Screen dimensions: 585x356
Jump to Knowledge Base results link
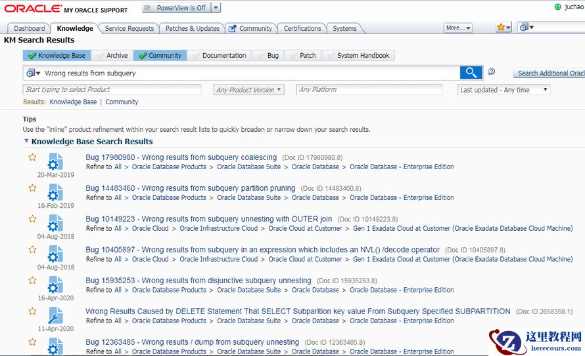pyautogui.click(x=73, y=102)
